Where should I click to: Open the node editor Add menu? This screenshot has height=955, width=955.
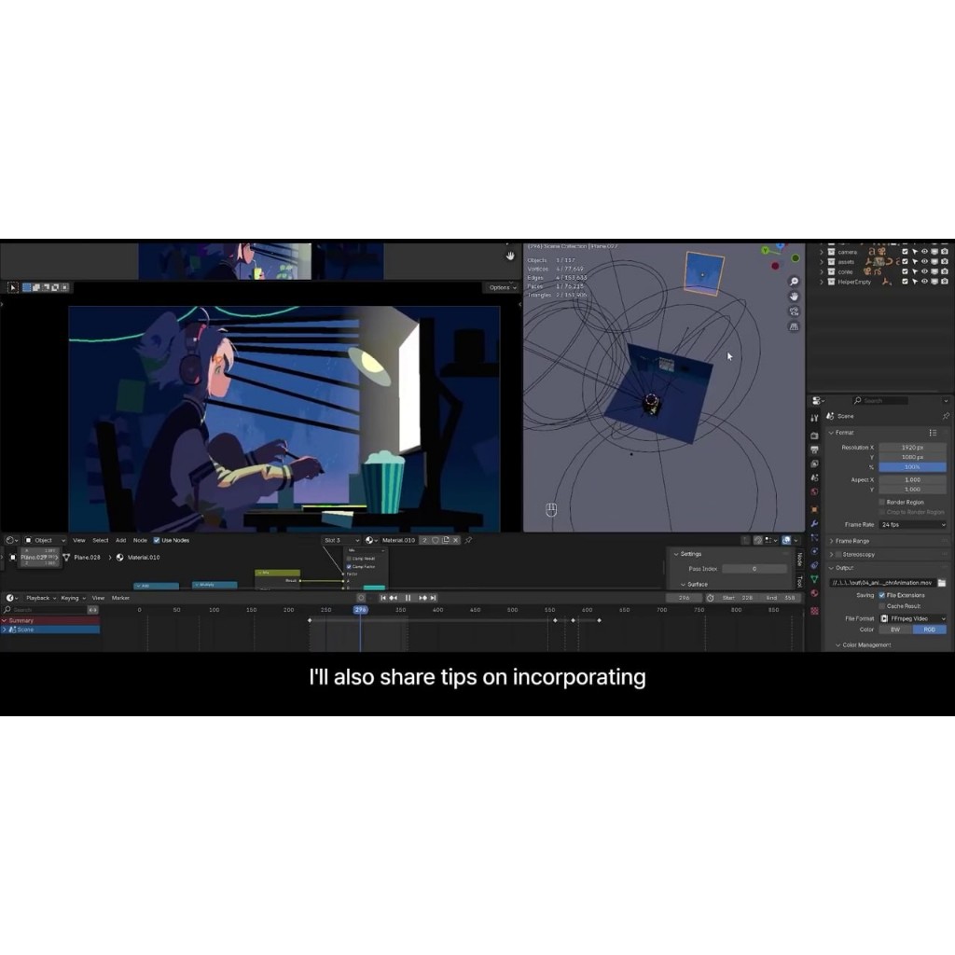120,540
